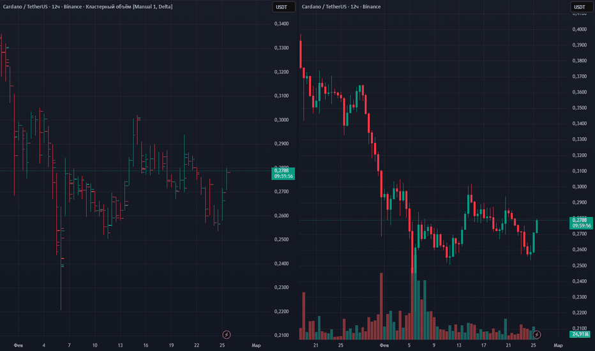Open the USDT currency selector on right chart
Screen dimensions: 595x351
[x=580, y=7]
